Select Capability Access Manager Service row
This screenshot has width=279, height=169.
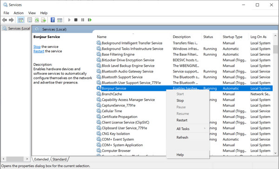184,99
